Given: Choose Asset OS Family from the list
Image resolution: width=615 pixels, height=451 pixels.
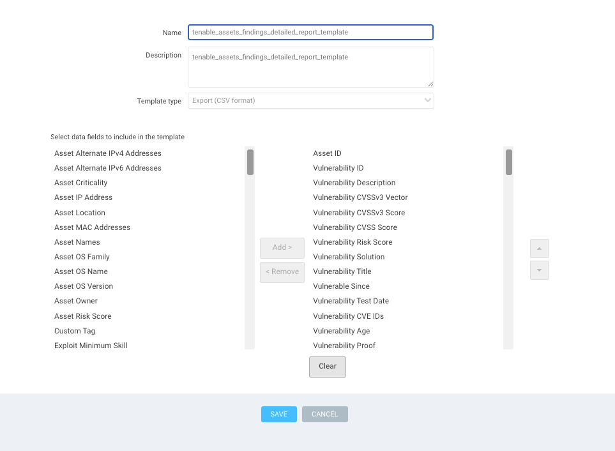Looking at the screenshot, I should coord(82,257).
